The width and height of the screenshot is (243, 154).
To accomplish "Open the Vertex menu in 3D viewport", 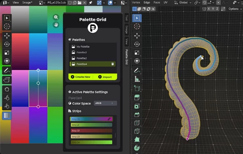I will point(136,2).
